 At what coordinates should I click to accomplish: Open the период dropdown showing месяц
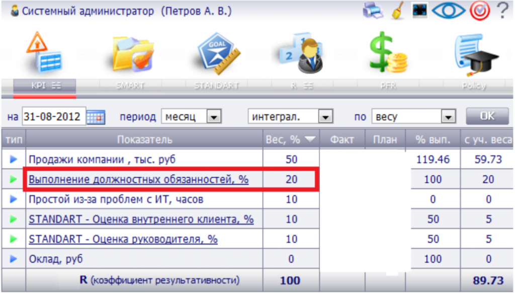[x=192, y=117]
